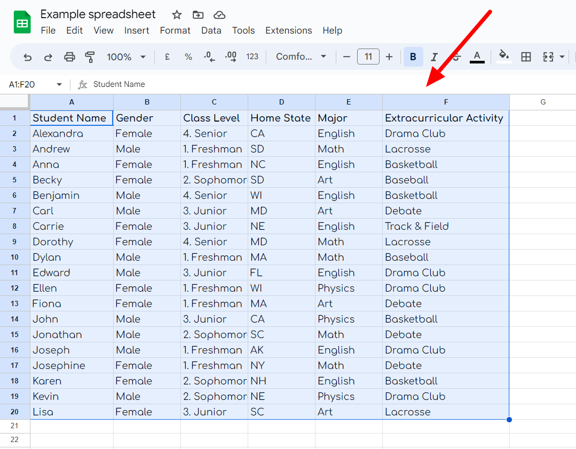The height and width of the screenshot is (449, 576).
Task: Open the Borders grid icon
Action: pos(526,57)
